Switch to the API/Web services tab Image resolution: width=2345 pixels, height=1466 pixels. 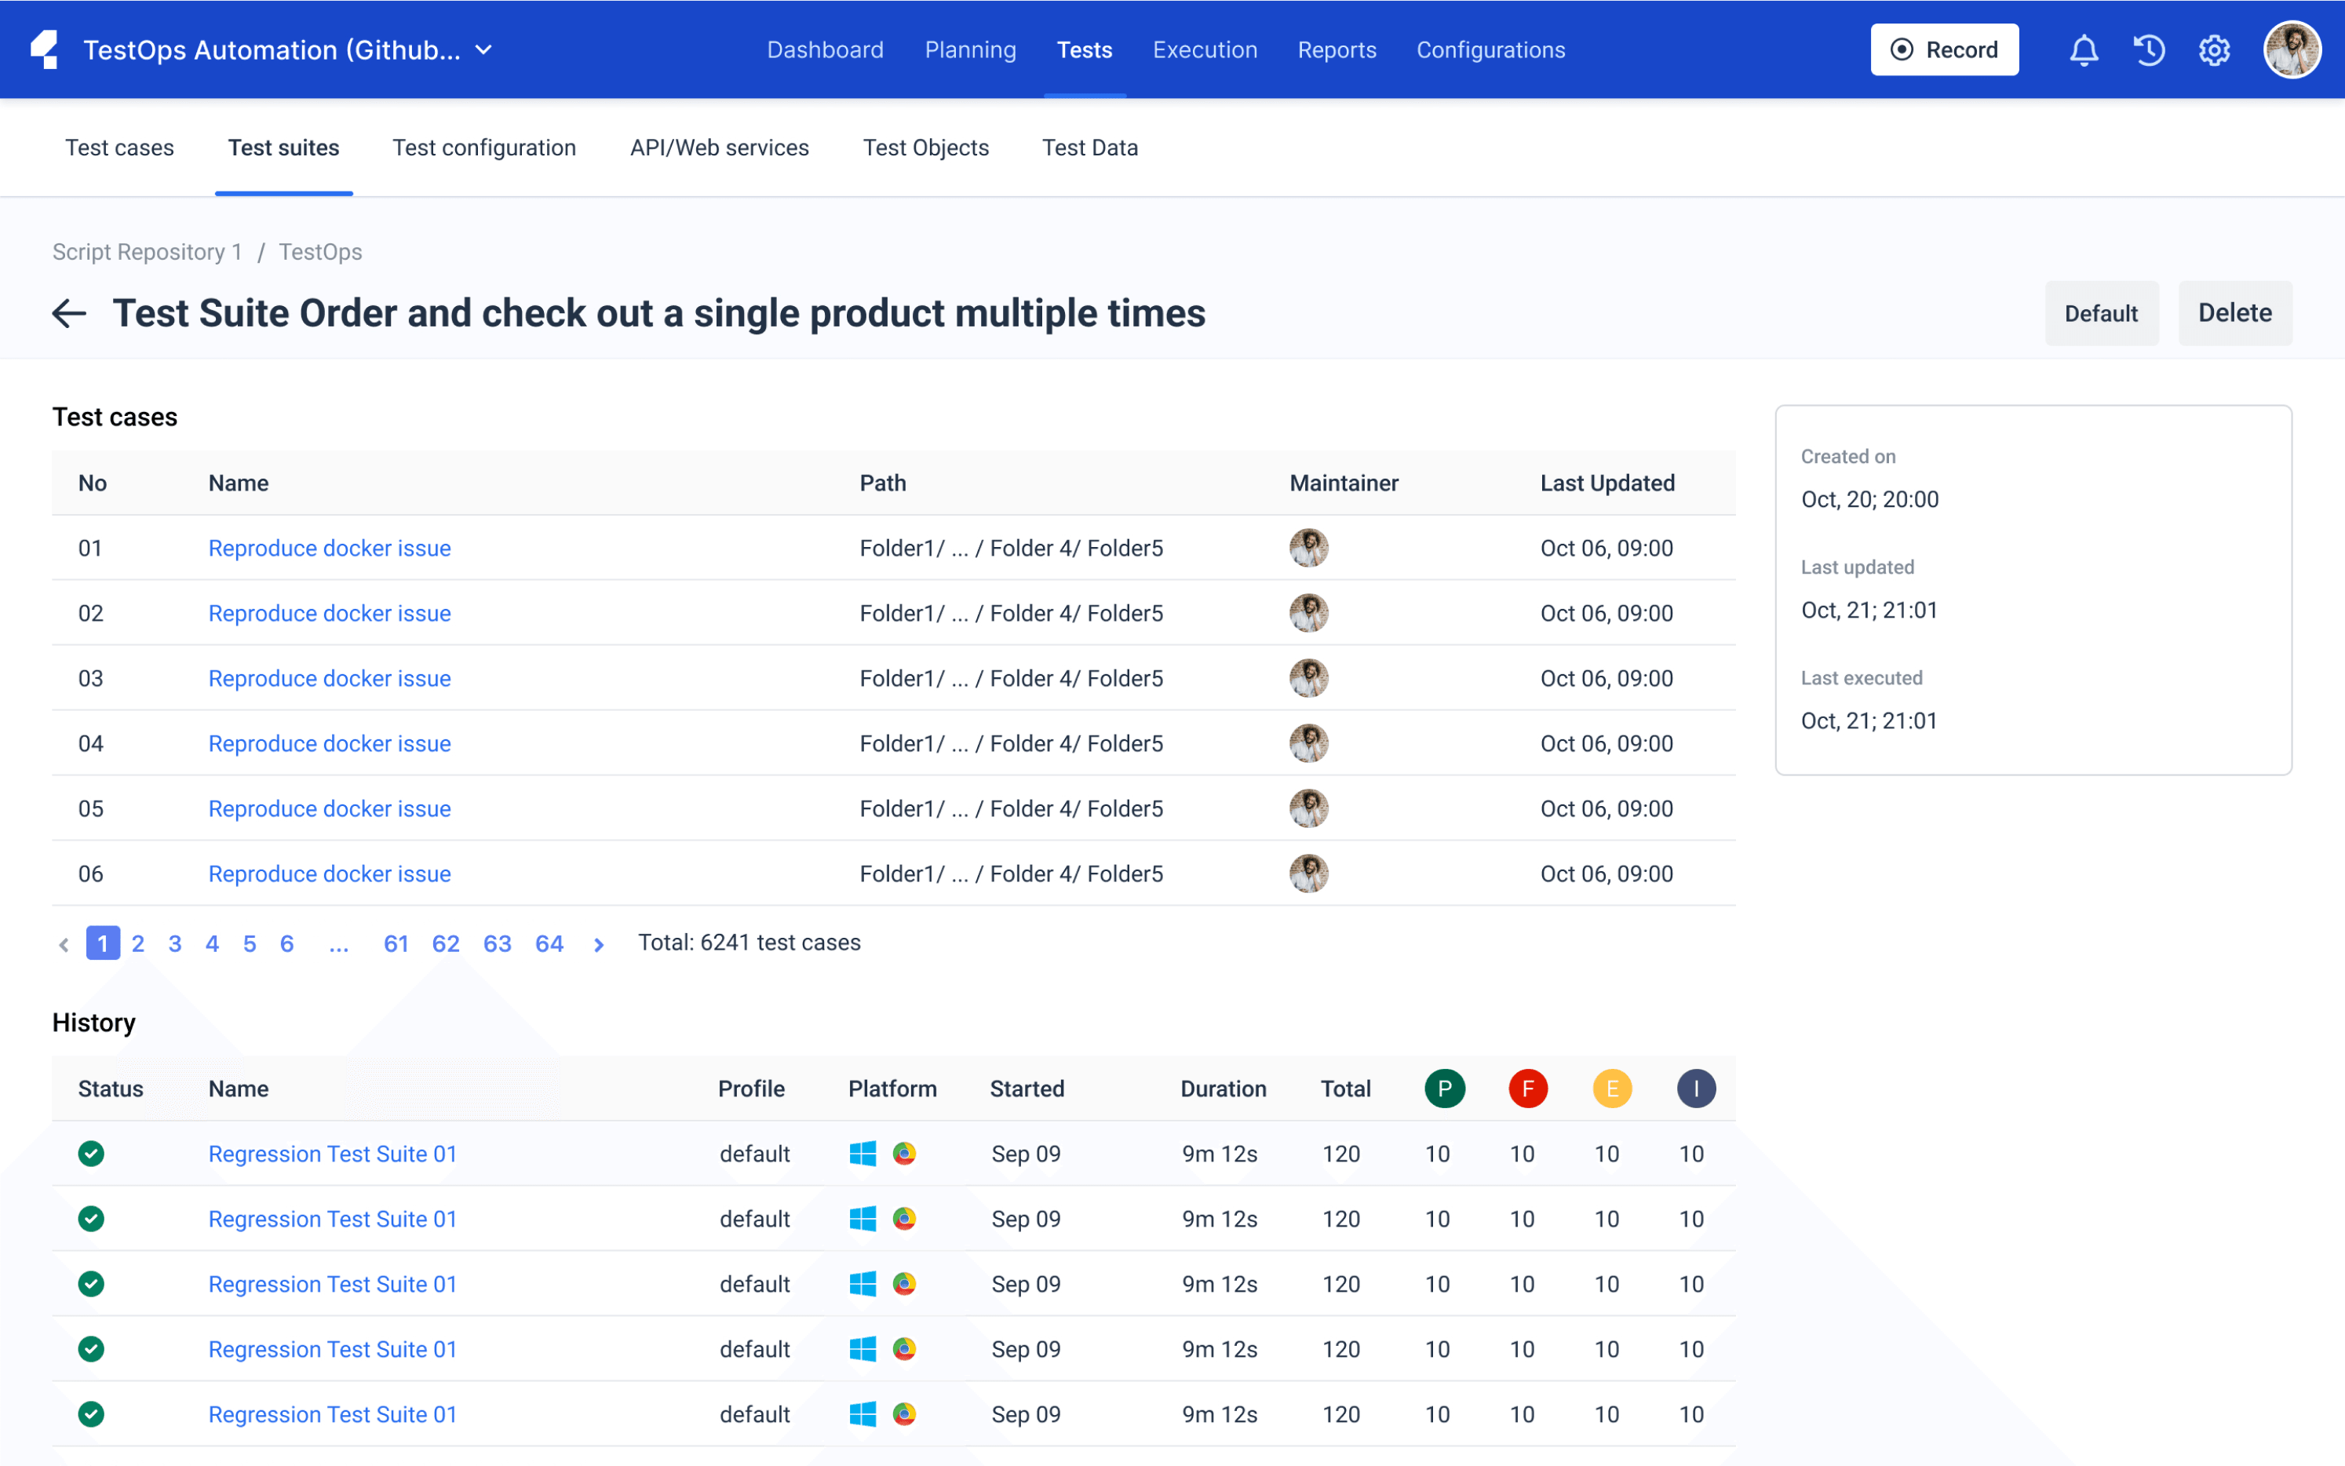click(720, 148)
